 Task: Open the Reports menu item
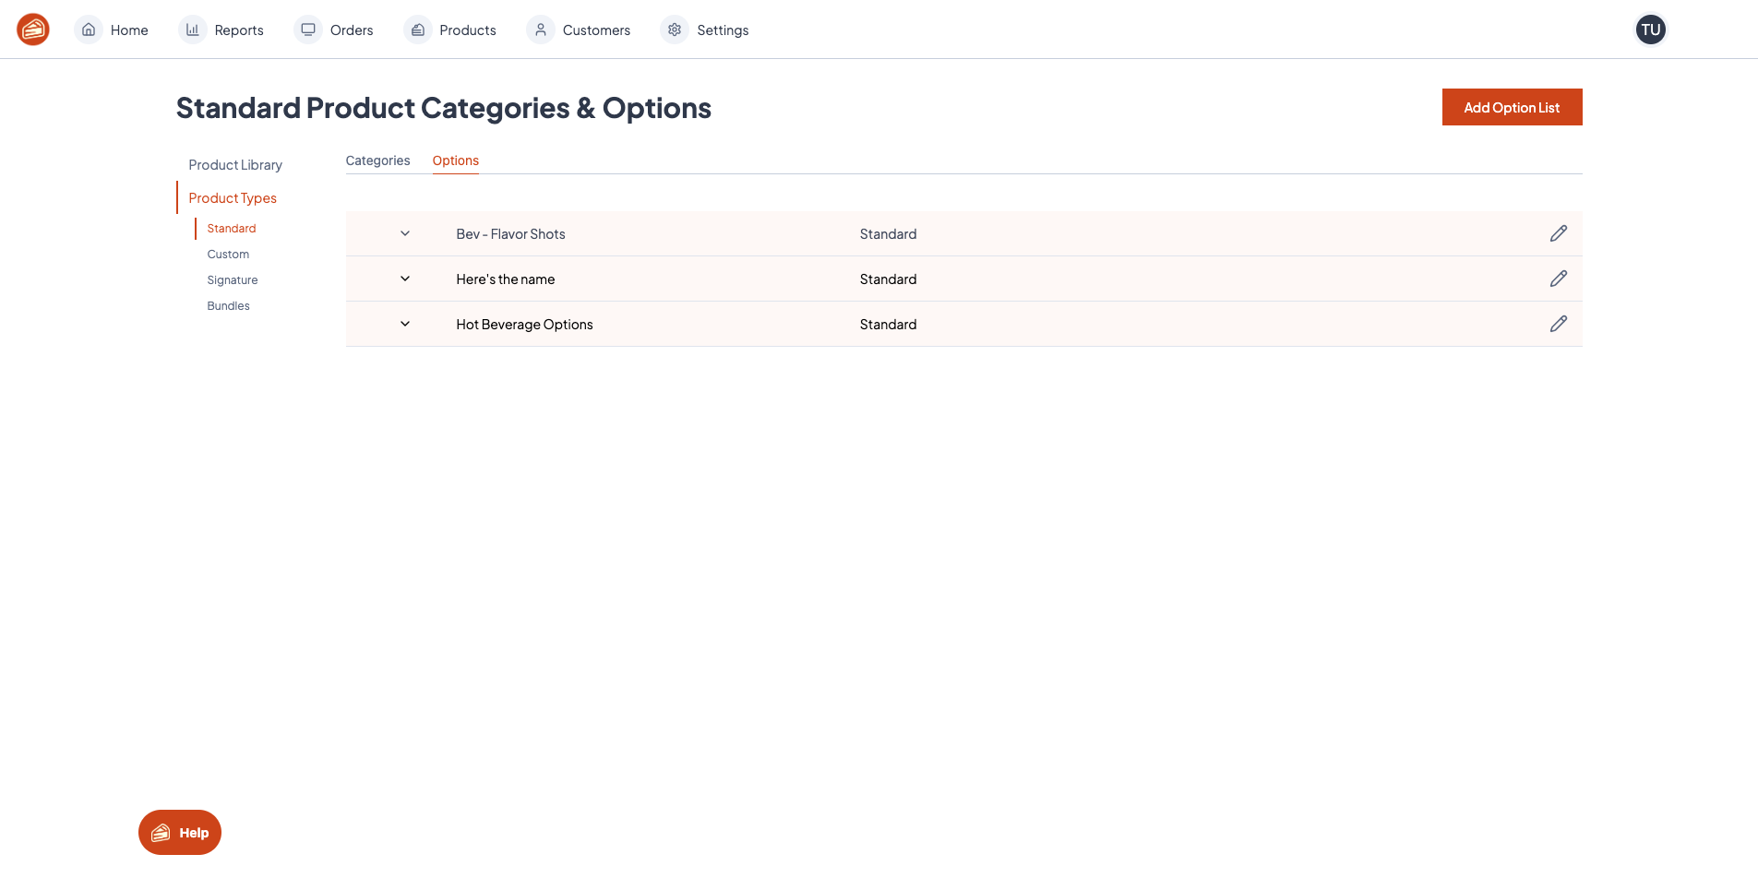[239, 30]
